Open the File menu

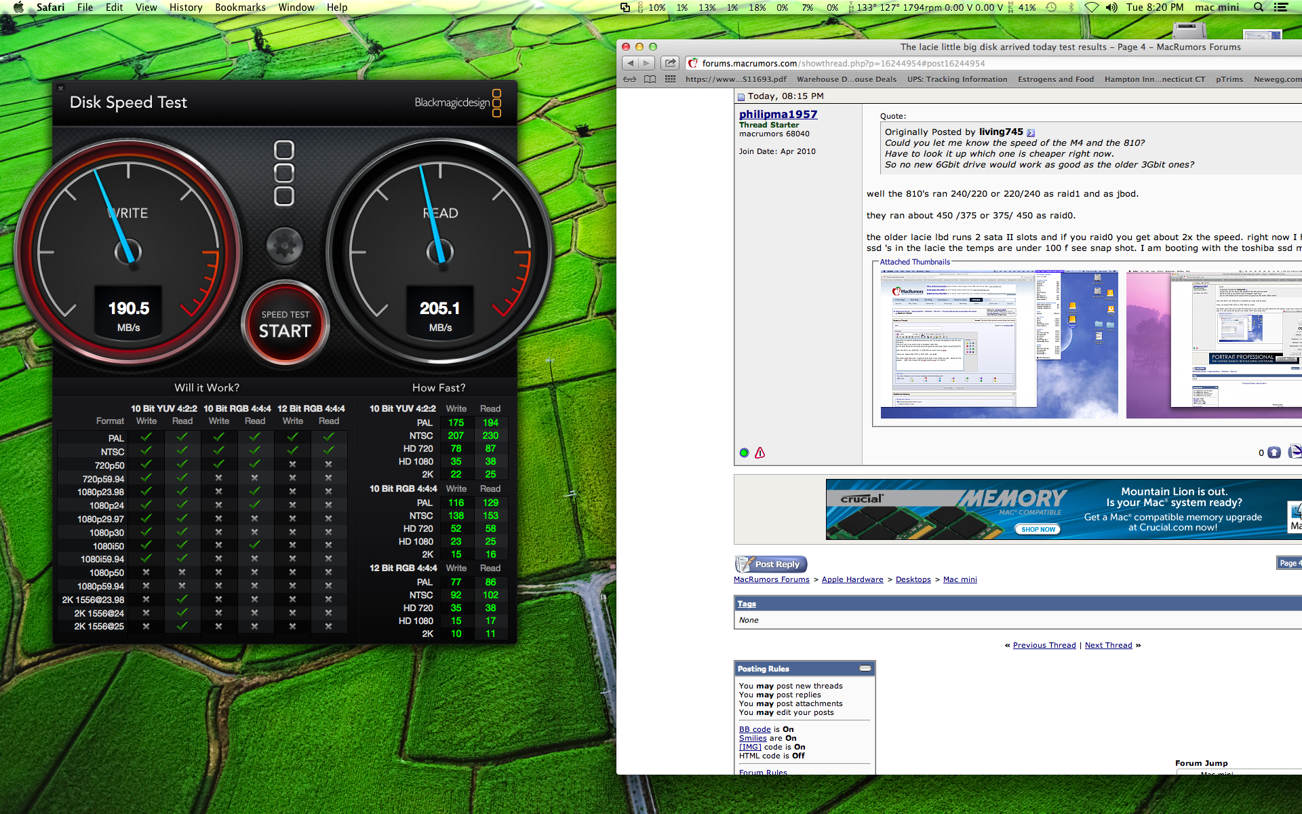click(85, 7)
